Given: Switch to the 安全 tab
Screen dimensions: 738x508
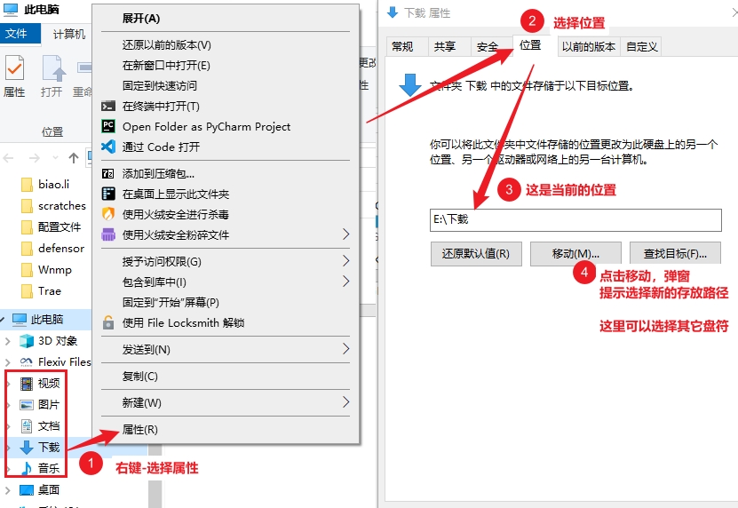Looking at the screenshot, I should [x=488, y=47].
